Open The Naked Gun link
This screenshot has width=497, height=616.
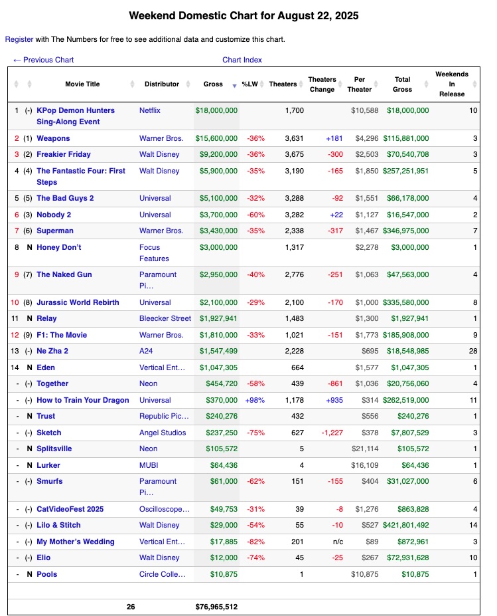tap(64, 274)
